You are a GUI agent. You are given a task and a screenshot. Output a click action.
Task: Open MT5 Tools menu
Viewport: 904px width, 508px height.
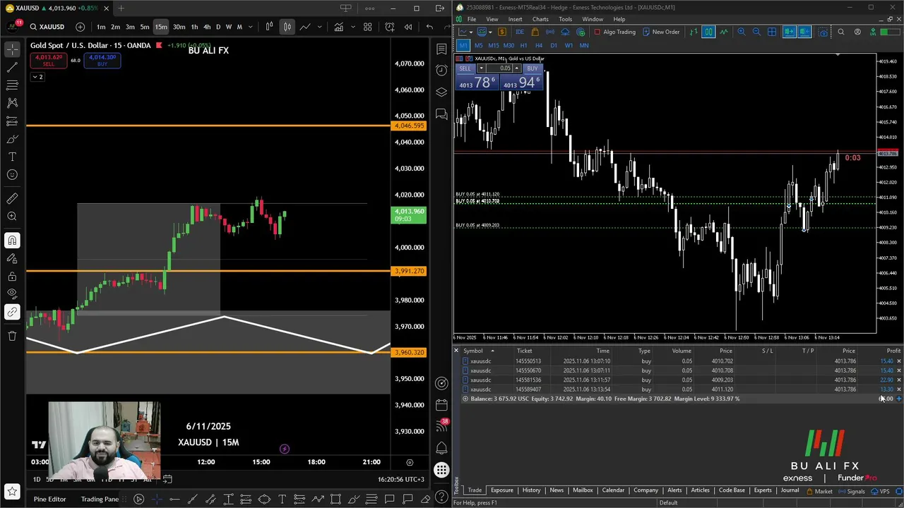coord(565,19)
